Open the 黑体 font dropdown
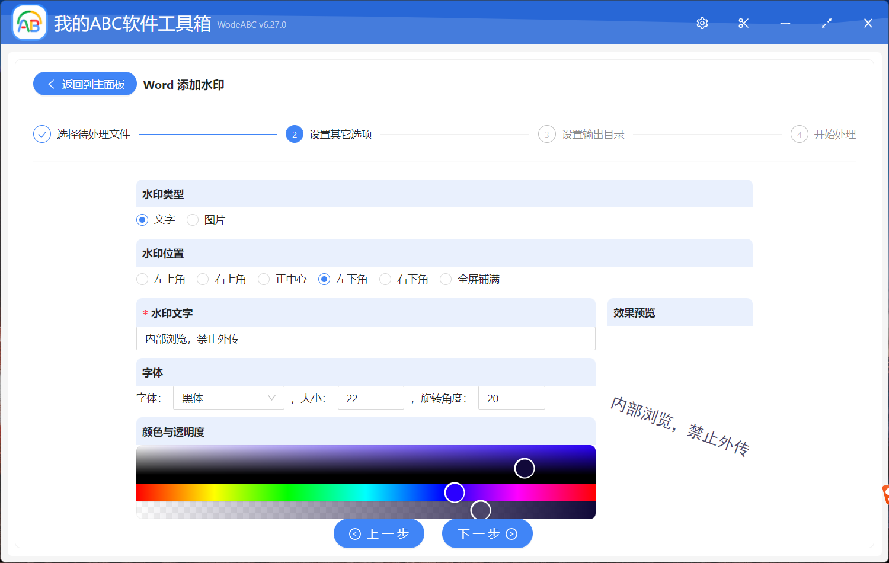889x563 pixels. (x=228, y=398)
